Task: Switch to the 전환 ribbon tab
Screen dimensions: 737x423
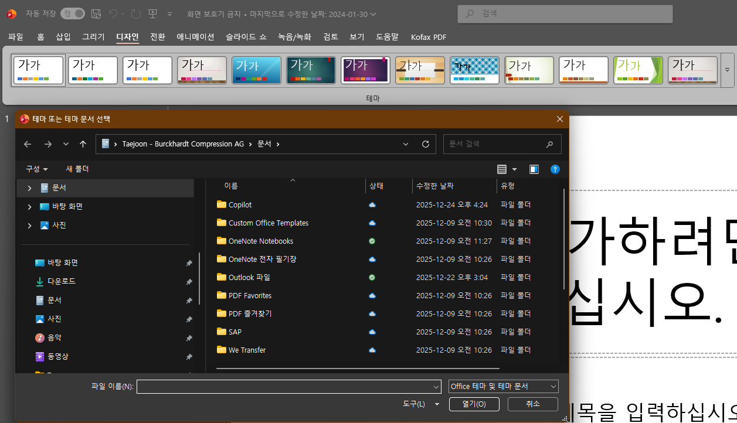Action: click(157, 37)
